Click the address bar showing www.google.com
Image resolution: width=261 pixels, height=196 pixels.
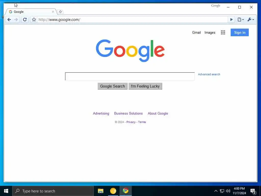tap(132, 20)
